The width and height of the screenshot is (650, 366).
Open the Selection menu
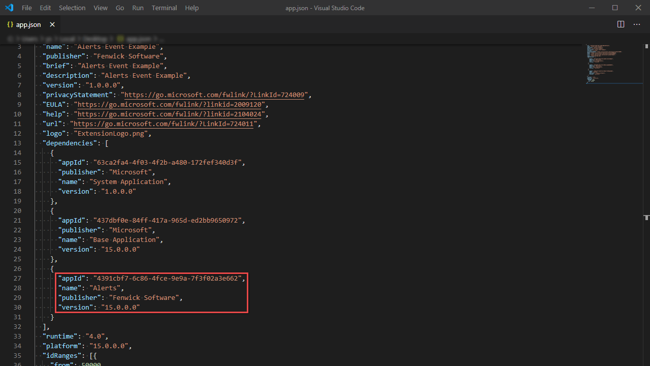pos(72,8)
